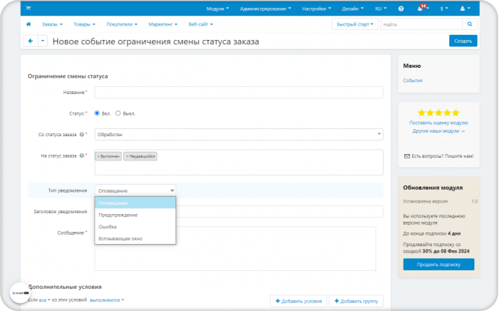
Task: Go to the home icon in navigation
Action: point(29,24)
